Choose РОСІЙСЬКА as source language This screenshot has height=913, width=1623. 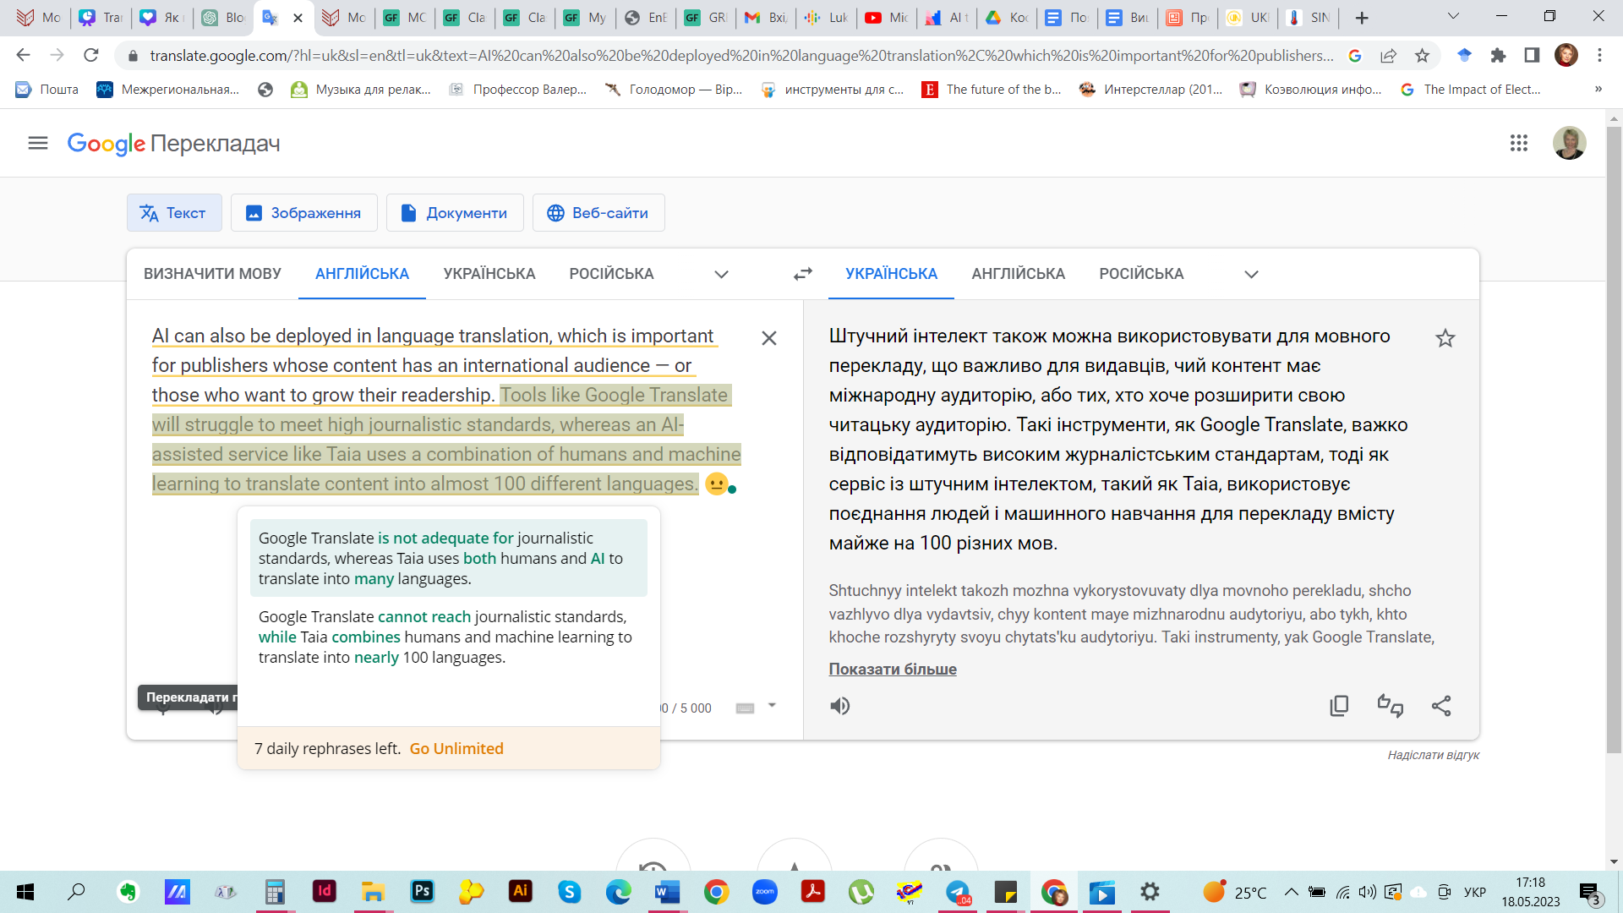pyautogui.click(x=611, y=274)
